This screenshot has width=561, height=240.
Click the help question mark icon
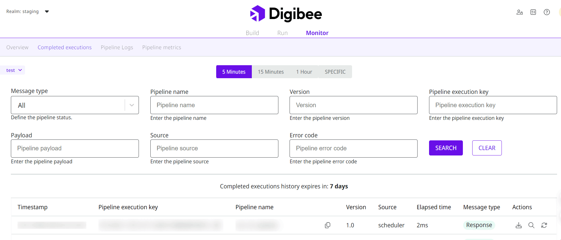pyautogui.click(x=547, y=12)
